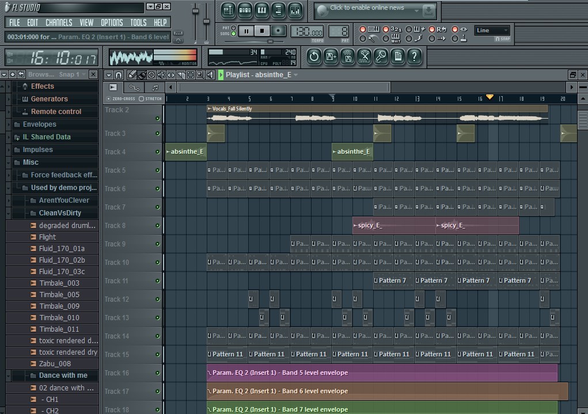Pause playback with the pause button

pos(246,31)
